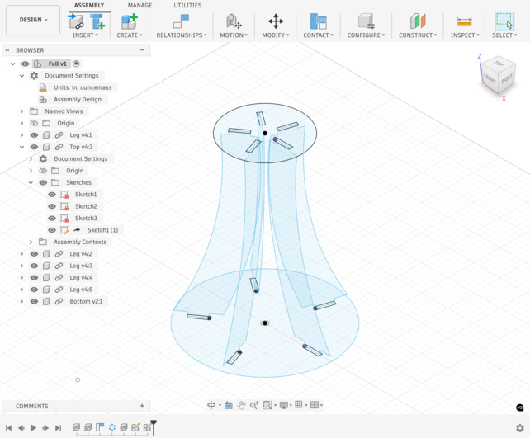
Task: Hide the Full v1 root component
Action: tap(25, 64)
